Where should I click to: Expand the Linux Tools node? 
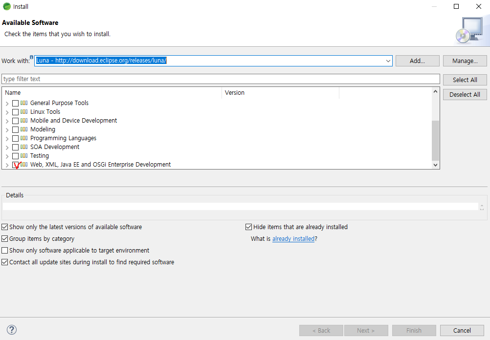[7, 112]
